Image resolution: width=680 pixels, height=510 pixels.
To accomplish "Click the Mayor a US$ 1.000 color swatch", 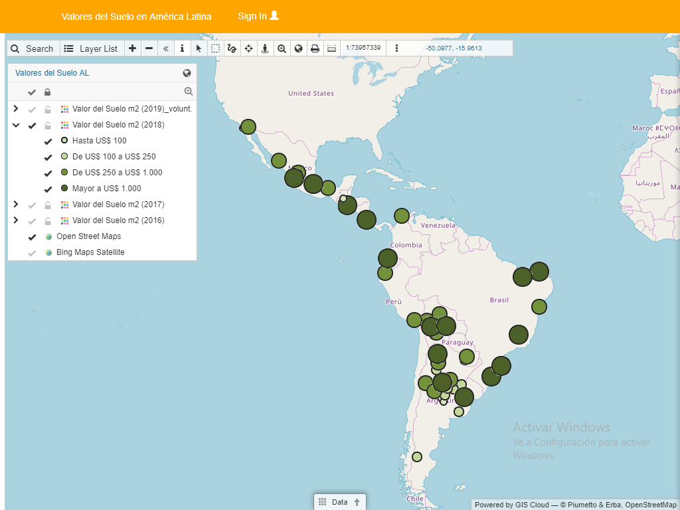I will 64,189.
